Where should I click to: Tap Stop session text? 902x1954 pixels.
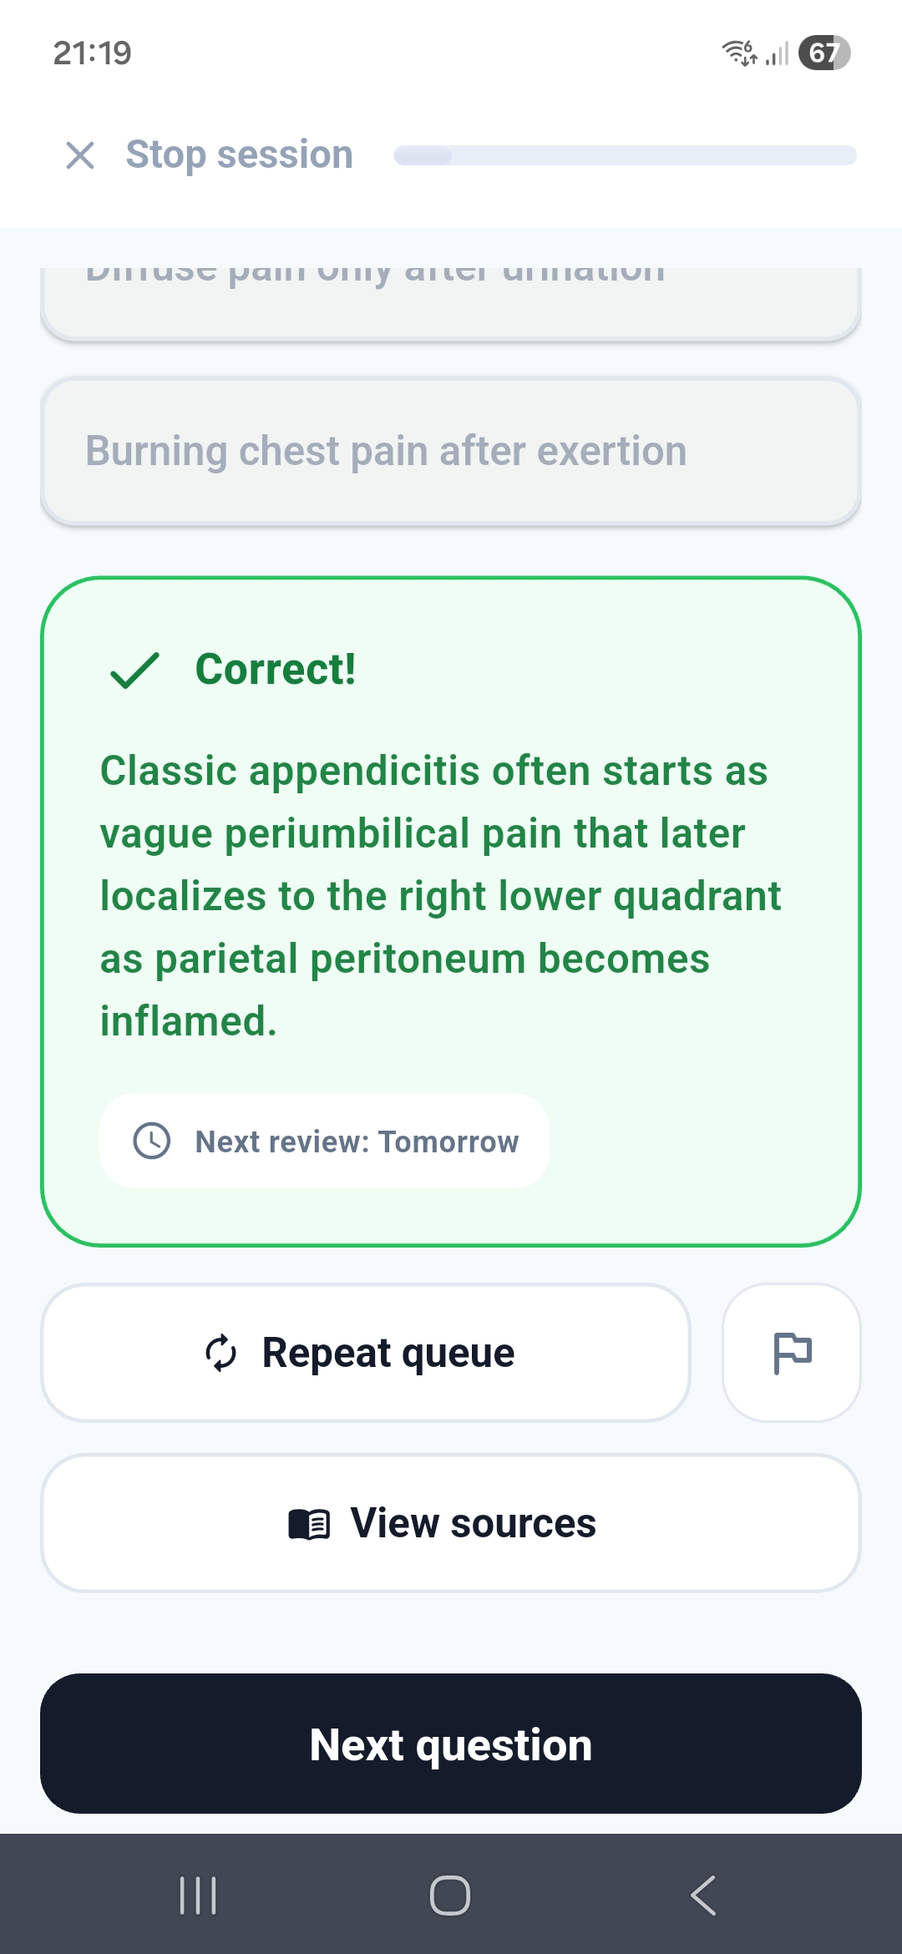(238, 154)
